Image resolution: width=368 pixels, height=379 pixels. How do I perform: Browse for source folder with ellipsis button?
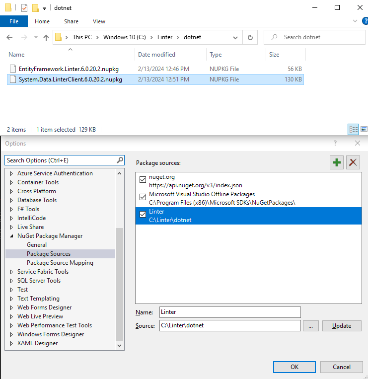tap(311, 325)
